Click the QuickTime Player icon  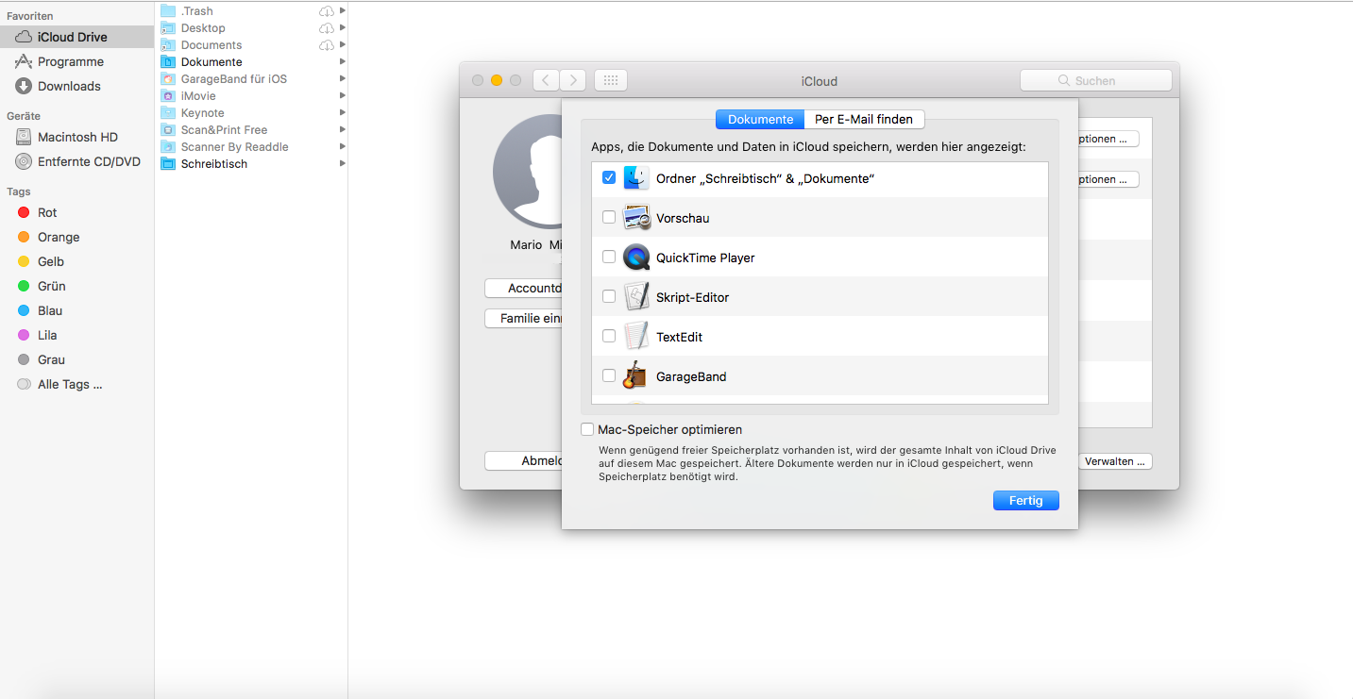(x=636, y=257)
